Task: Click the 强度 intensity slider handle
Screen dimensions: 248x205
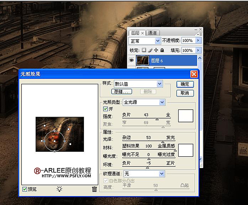Action: point(157,119)
